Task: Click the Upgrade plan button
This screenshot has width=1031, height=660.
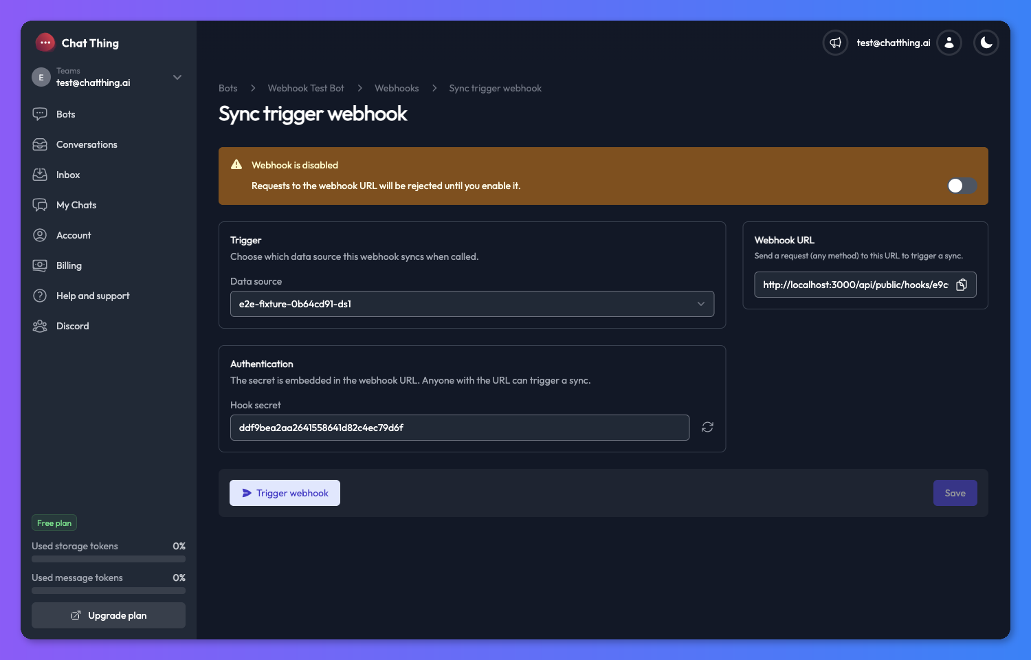Action: 109,615
